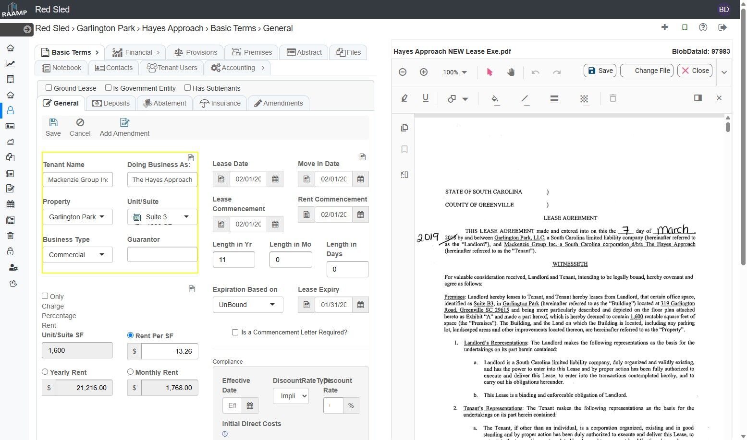Select the Monthly Rent radio button

tap(130, 372)
